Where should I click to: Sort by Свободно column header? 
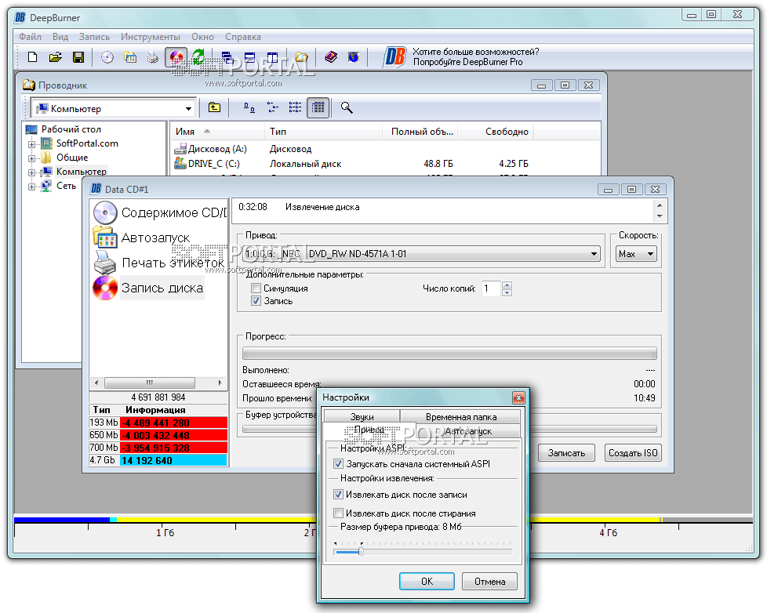point(496,132)
